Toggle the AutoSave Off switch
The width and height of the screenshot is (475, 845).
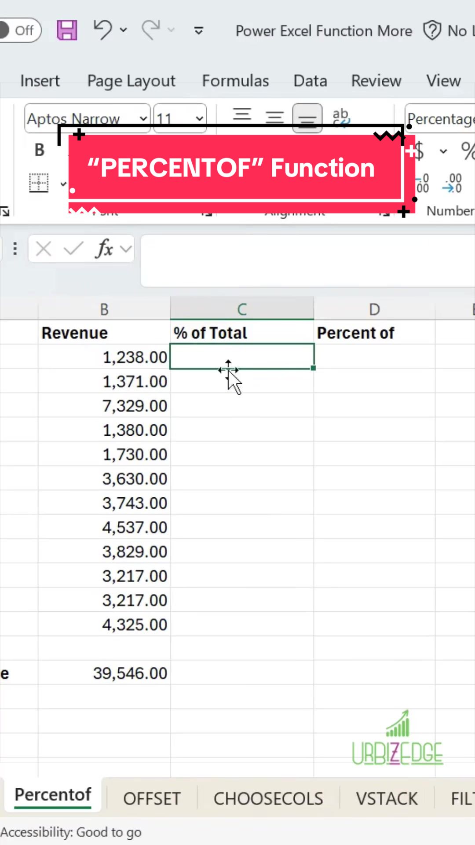(20, 30)
